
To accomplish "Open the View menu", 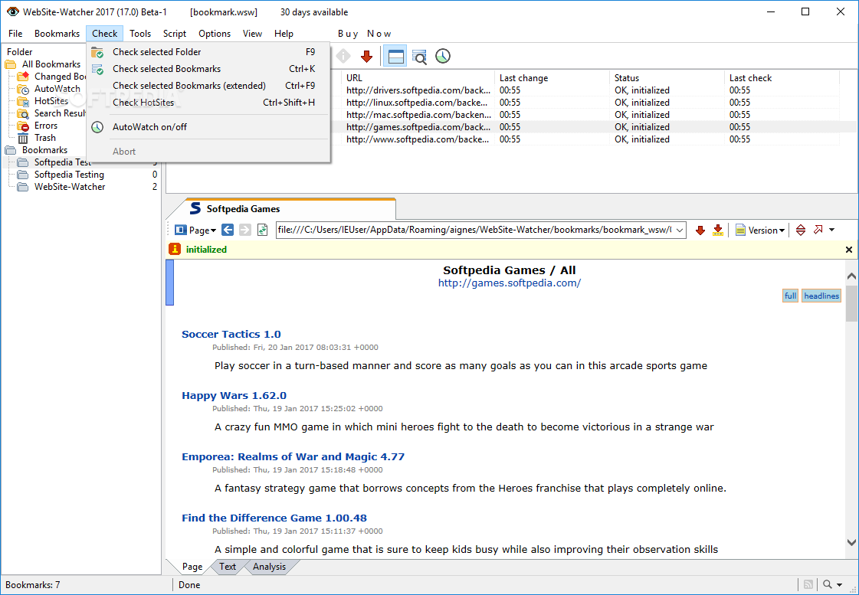I will [x=253, y=34].
